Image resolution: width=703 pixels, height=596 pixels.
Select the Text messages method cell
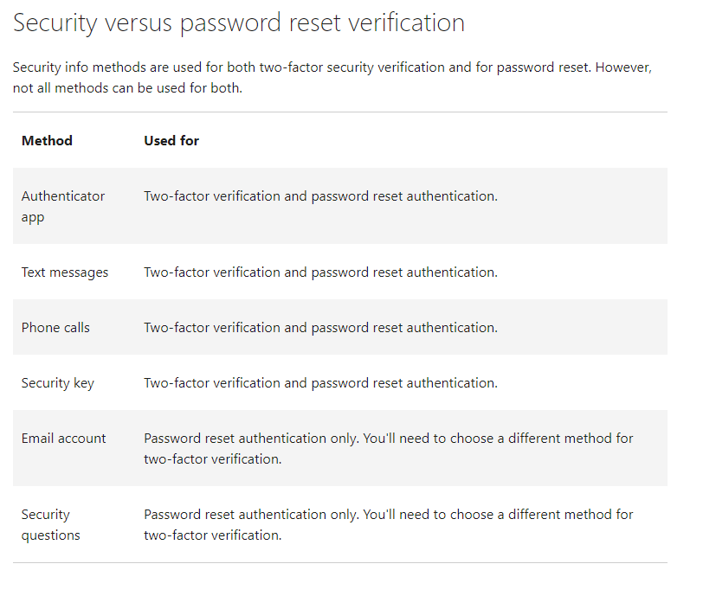[65, 272]
